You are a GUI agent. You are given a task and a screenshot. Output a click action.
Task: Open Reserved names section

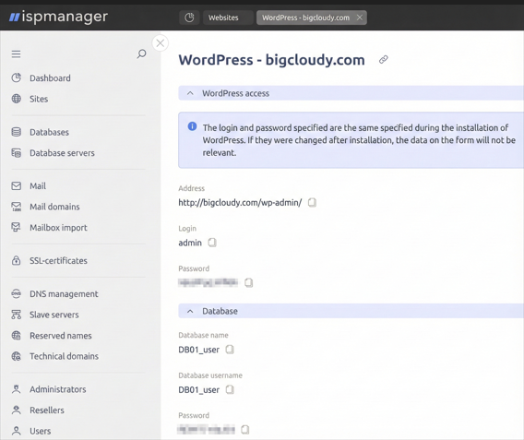tap(61, 336)
